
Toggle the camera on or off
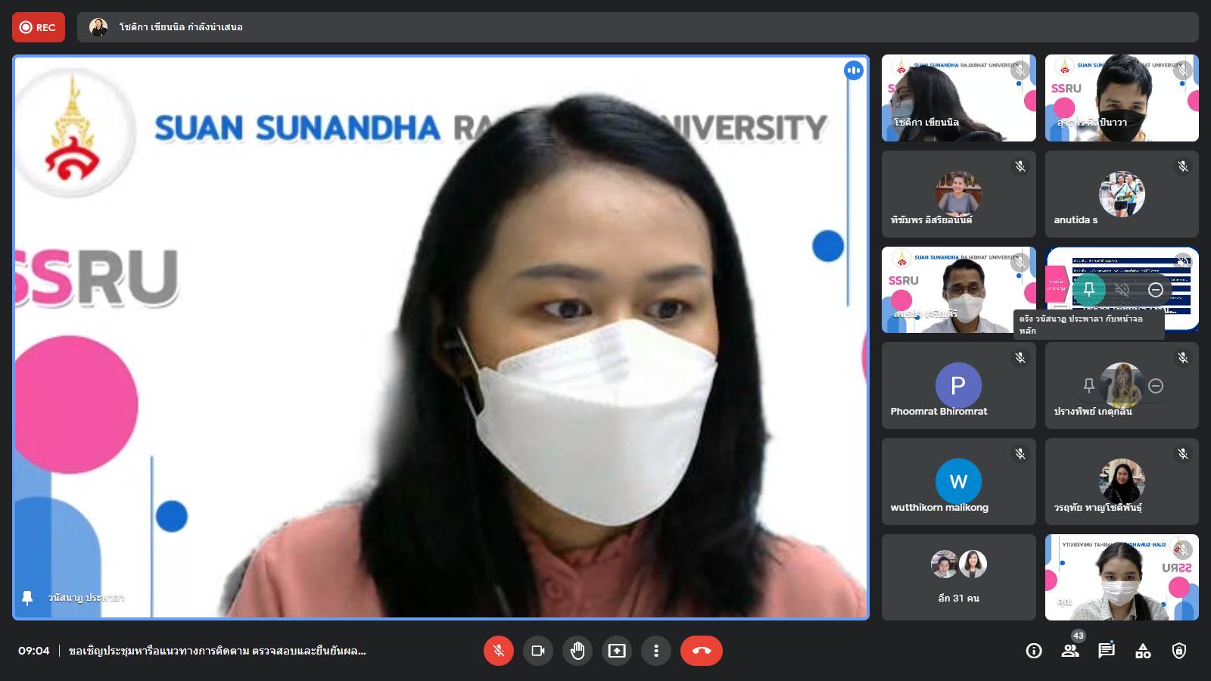(x=538, y=651)
